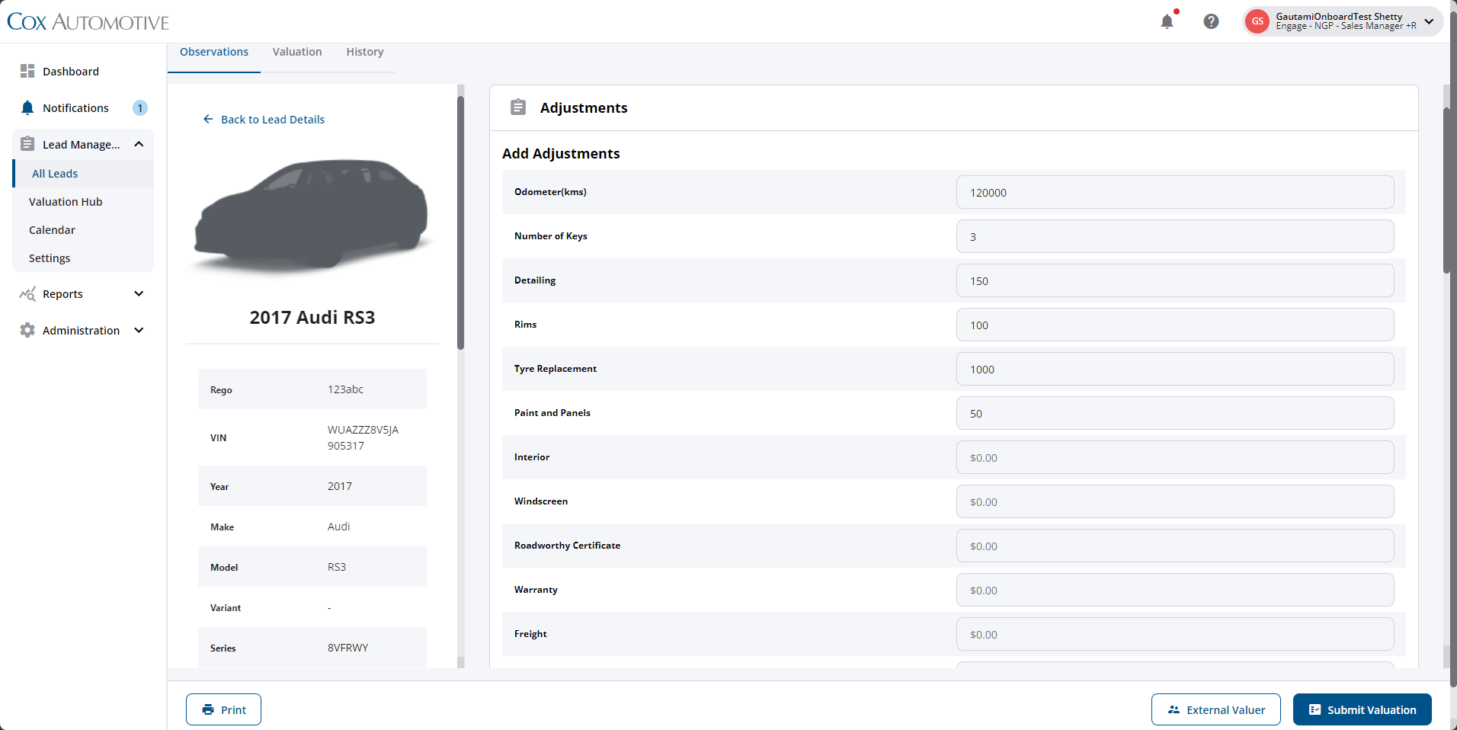The image size is (1457, 730).
Task: Click the Roadworthy Certificate field
Action: point(1175,546)
